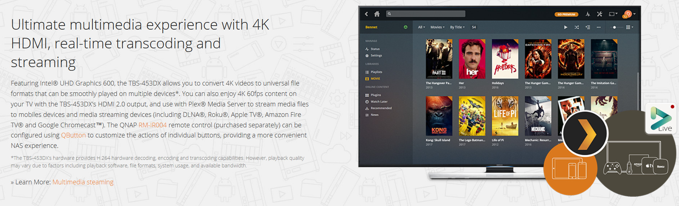Open the Mockingjay poster
The height and width of the screenshot is (206, 679).
tap(571, 59)
